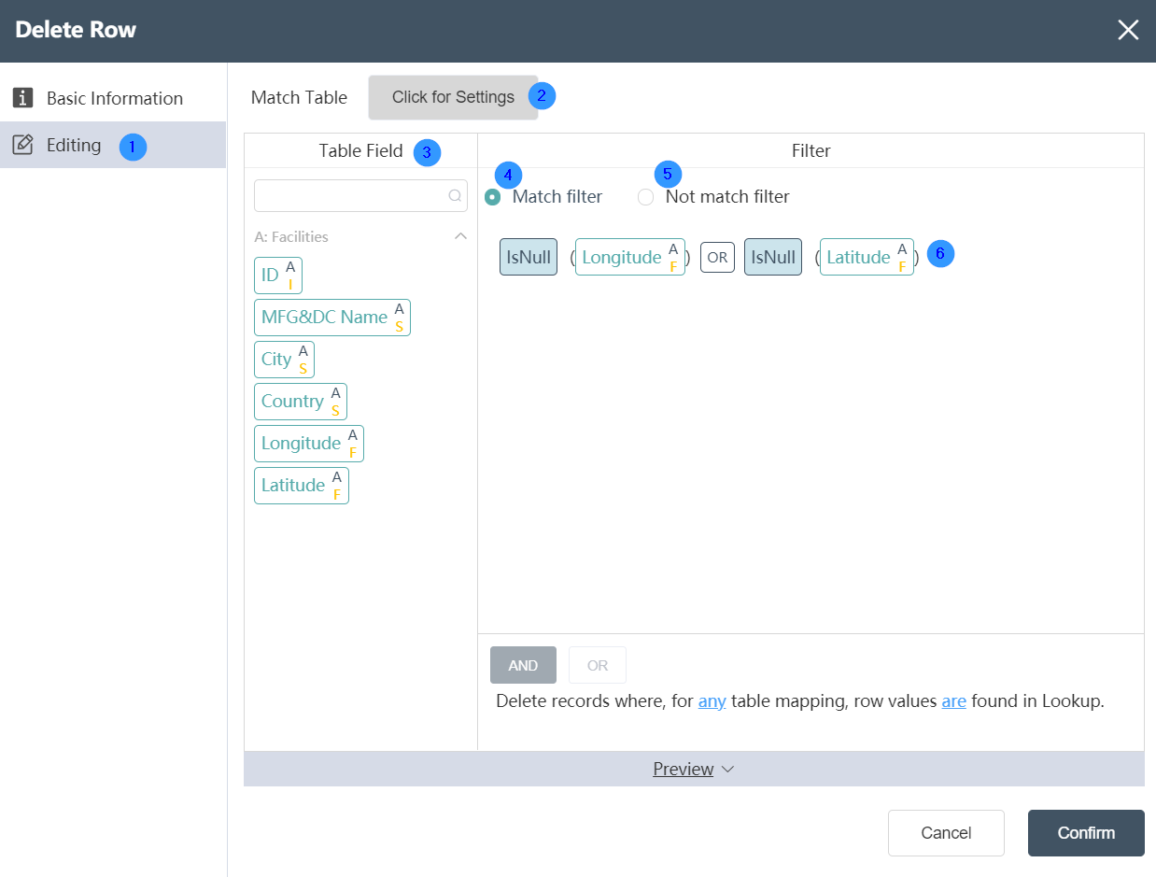Select the Latitude chip in Table Field list
Screen dimensions: 1156x877
click(302, 486)
